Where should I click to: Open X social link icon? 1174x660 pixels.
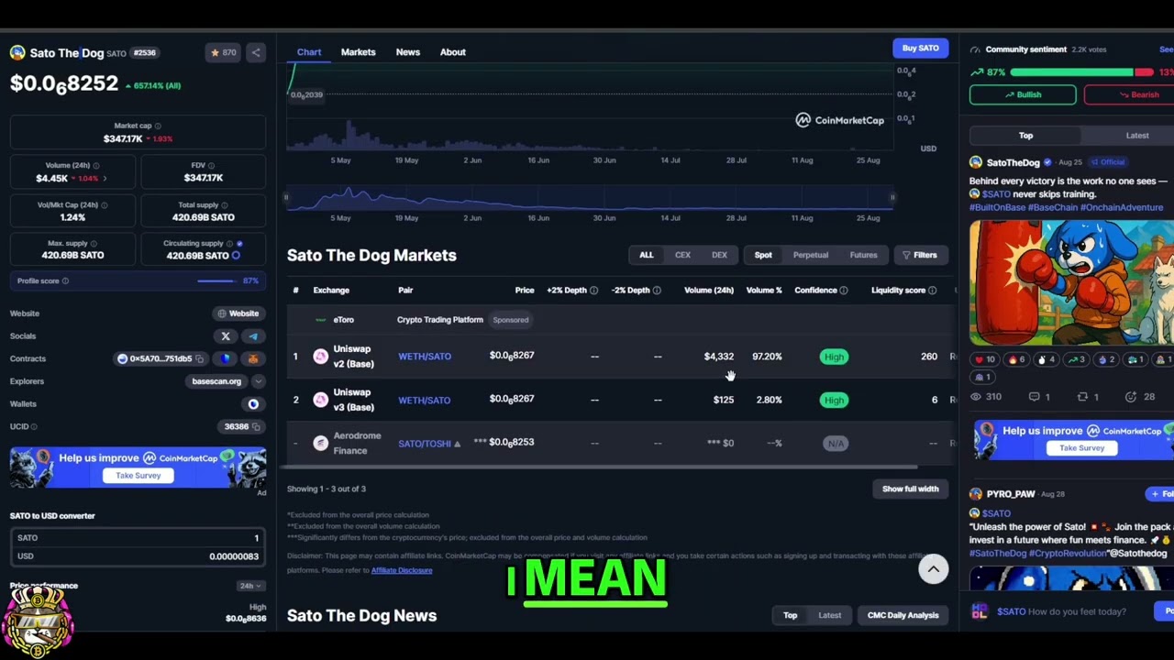coord(226,336)
